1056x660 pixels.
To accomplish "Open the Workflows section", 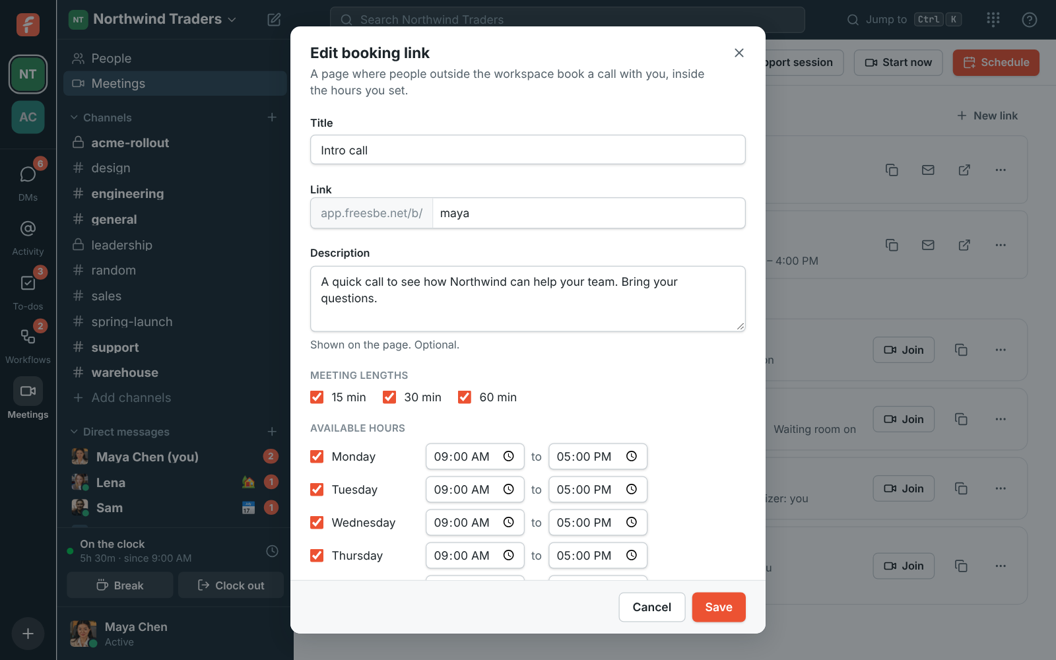I will point(28,345).
